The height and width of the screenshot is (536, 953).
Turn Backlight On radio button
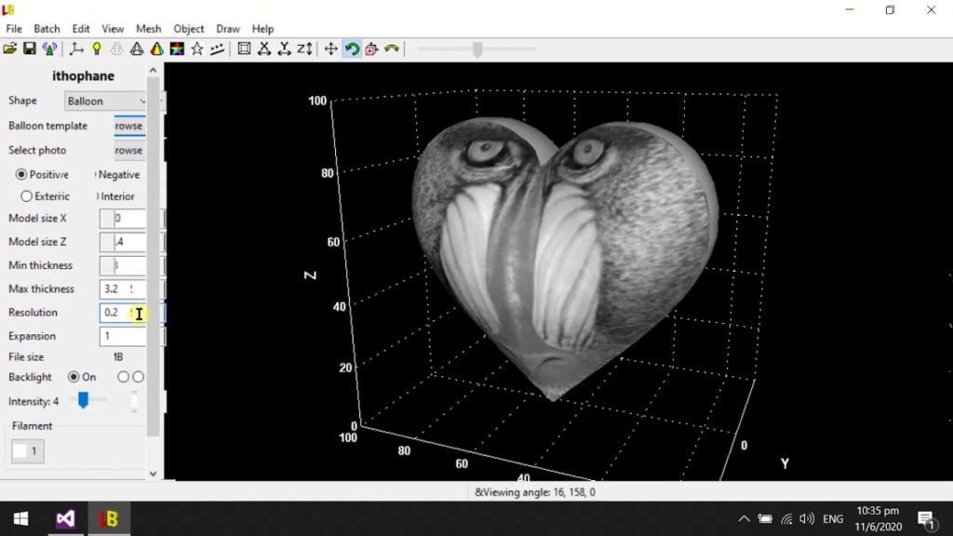click(x=74, y=377)
